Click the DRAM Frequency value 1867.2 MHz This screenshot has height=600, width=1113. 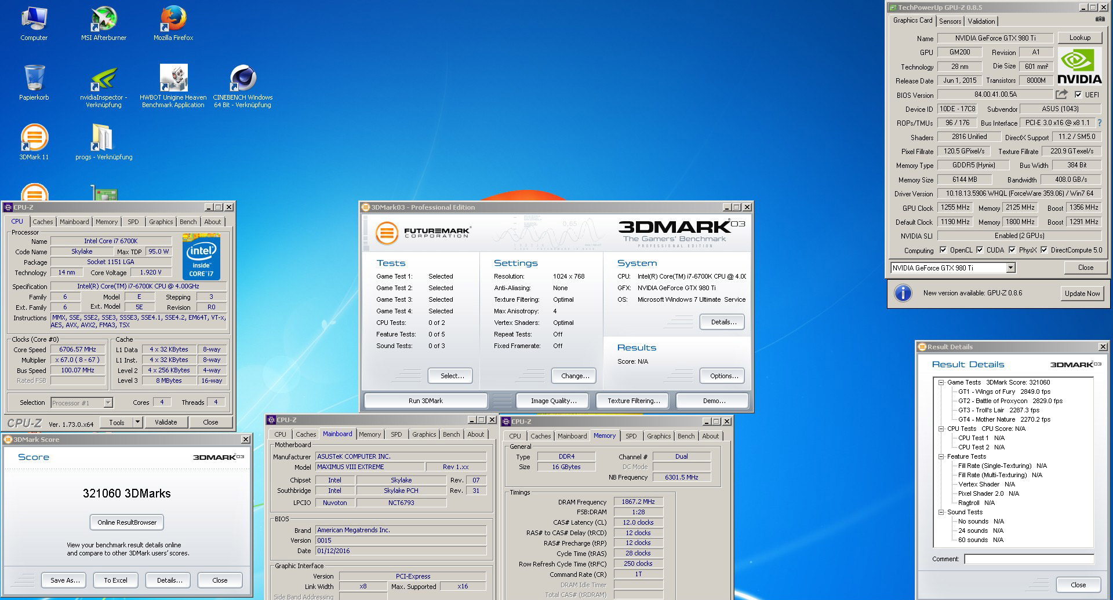[x=638, y=502]
